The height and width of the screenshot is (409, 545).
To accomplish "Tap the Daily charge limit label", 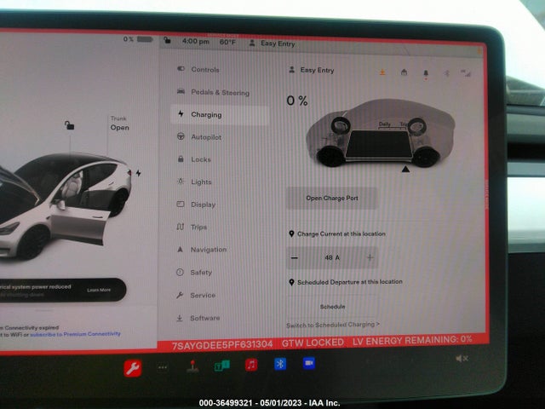I will (384, 124).
